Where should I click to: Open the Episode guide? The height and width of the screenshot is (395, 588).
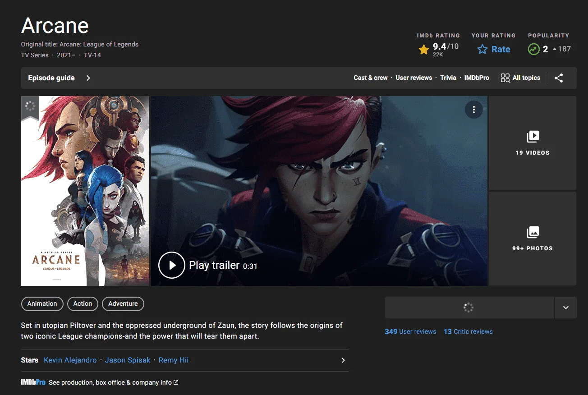coord(51,78)
